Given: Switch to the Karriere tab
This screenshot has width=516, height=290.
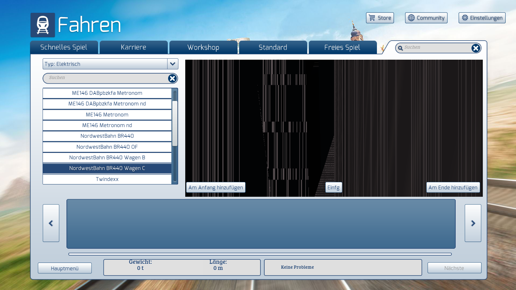Looking at the screenshot, I should pos(134,47).
